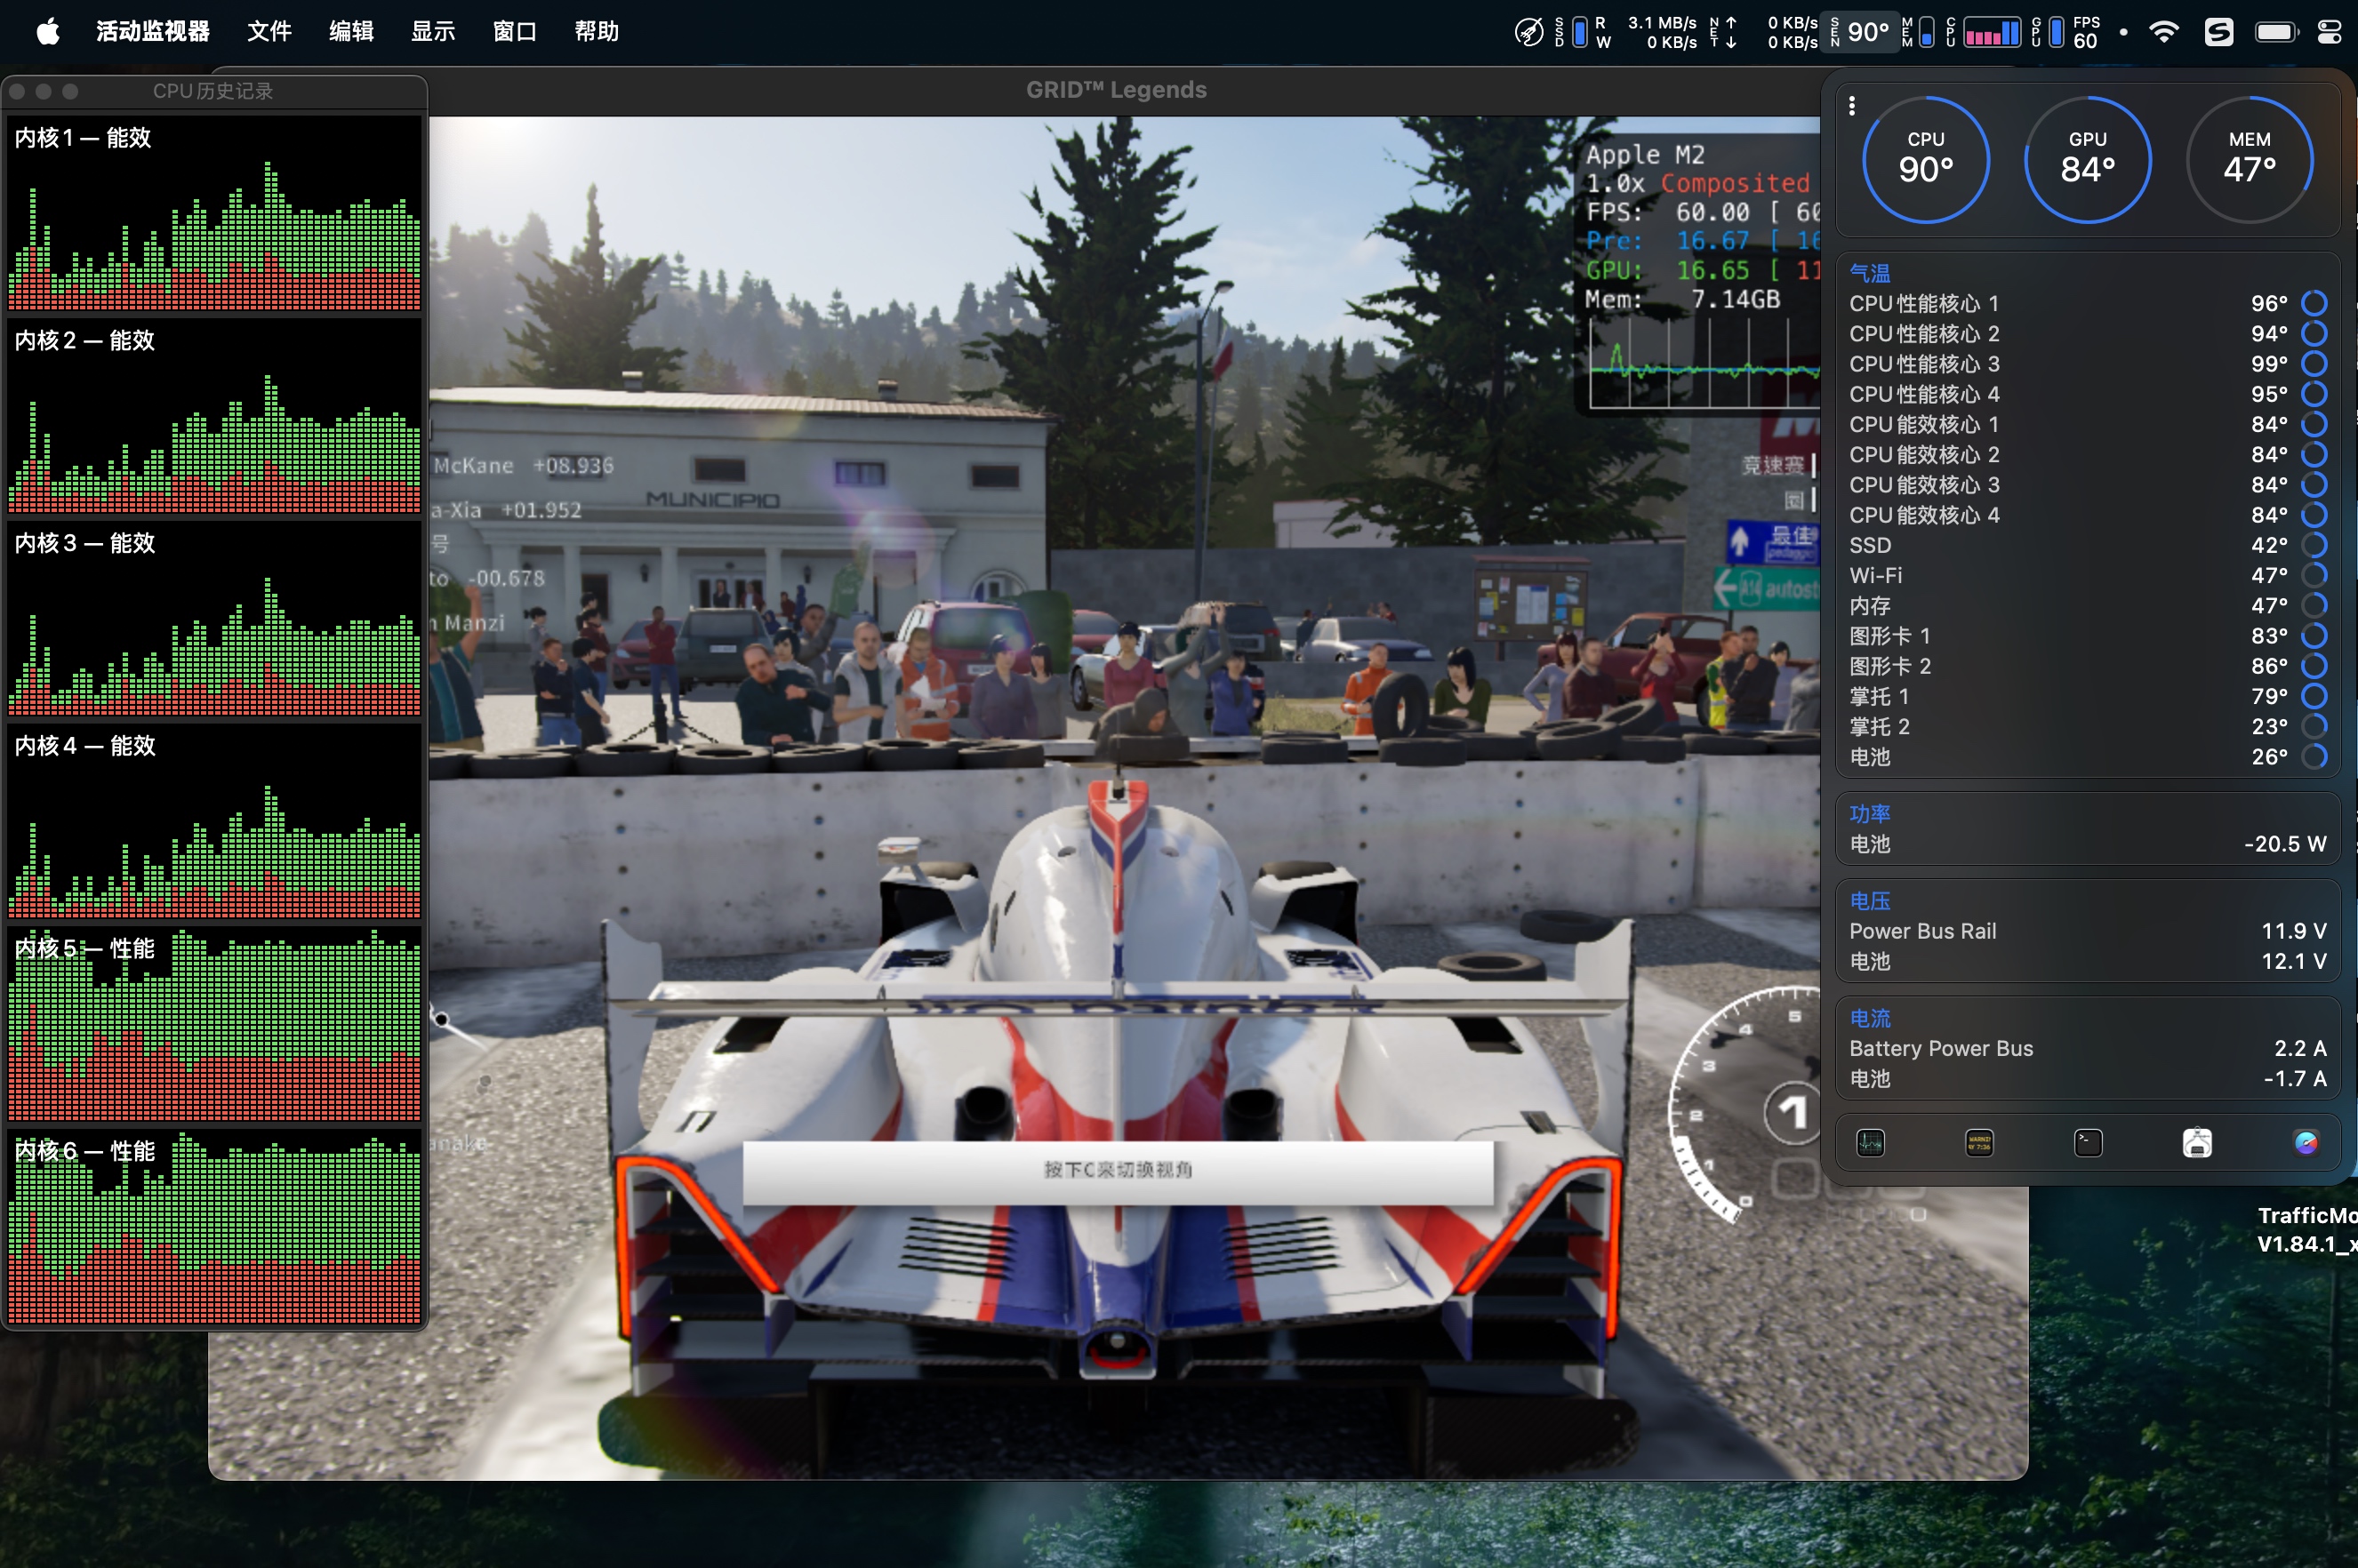This screenshot has height=1568, width=2358.
Task: Open the battery status menu bar icon
Action: (2275, 32)
